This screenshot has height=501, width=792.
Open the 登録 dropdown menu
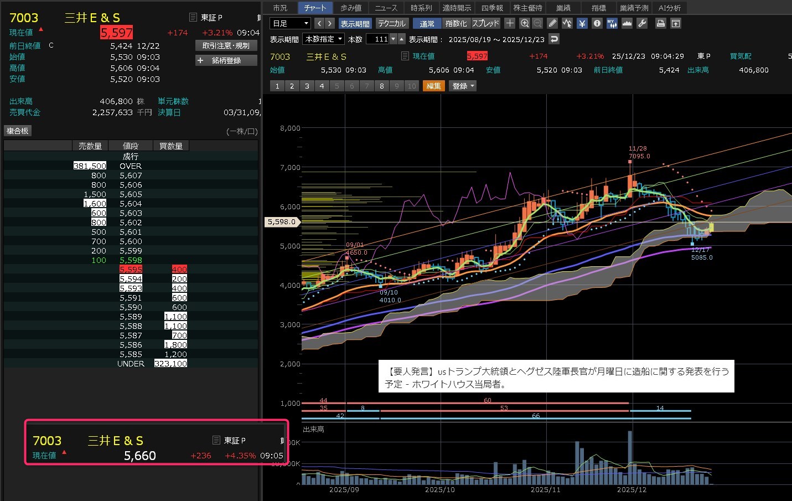point(463,86)
